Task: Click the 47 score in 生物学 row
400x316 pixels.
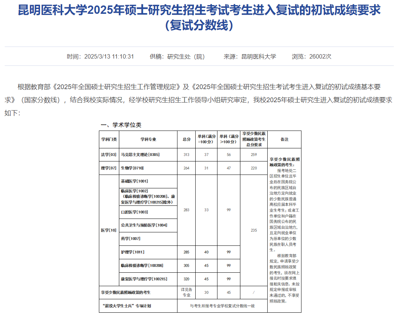Action: 229,168
